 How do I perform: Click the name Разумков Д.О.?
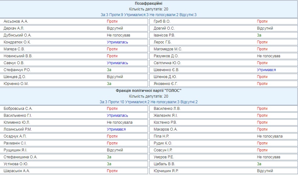[166, 56]
